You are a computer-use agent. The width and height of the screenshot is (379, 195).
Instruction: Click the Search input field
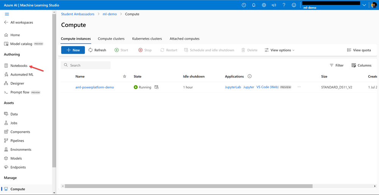(x=86, y=65)
